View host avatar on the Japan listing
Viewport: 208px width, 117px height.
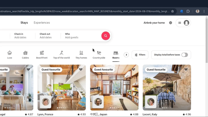98,102
